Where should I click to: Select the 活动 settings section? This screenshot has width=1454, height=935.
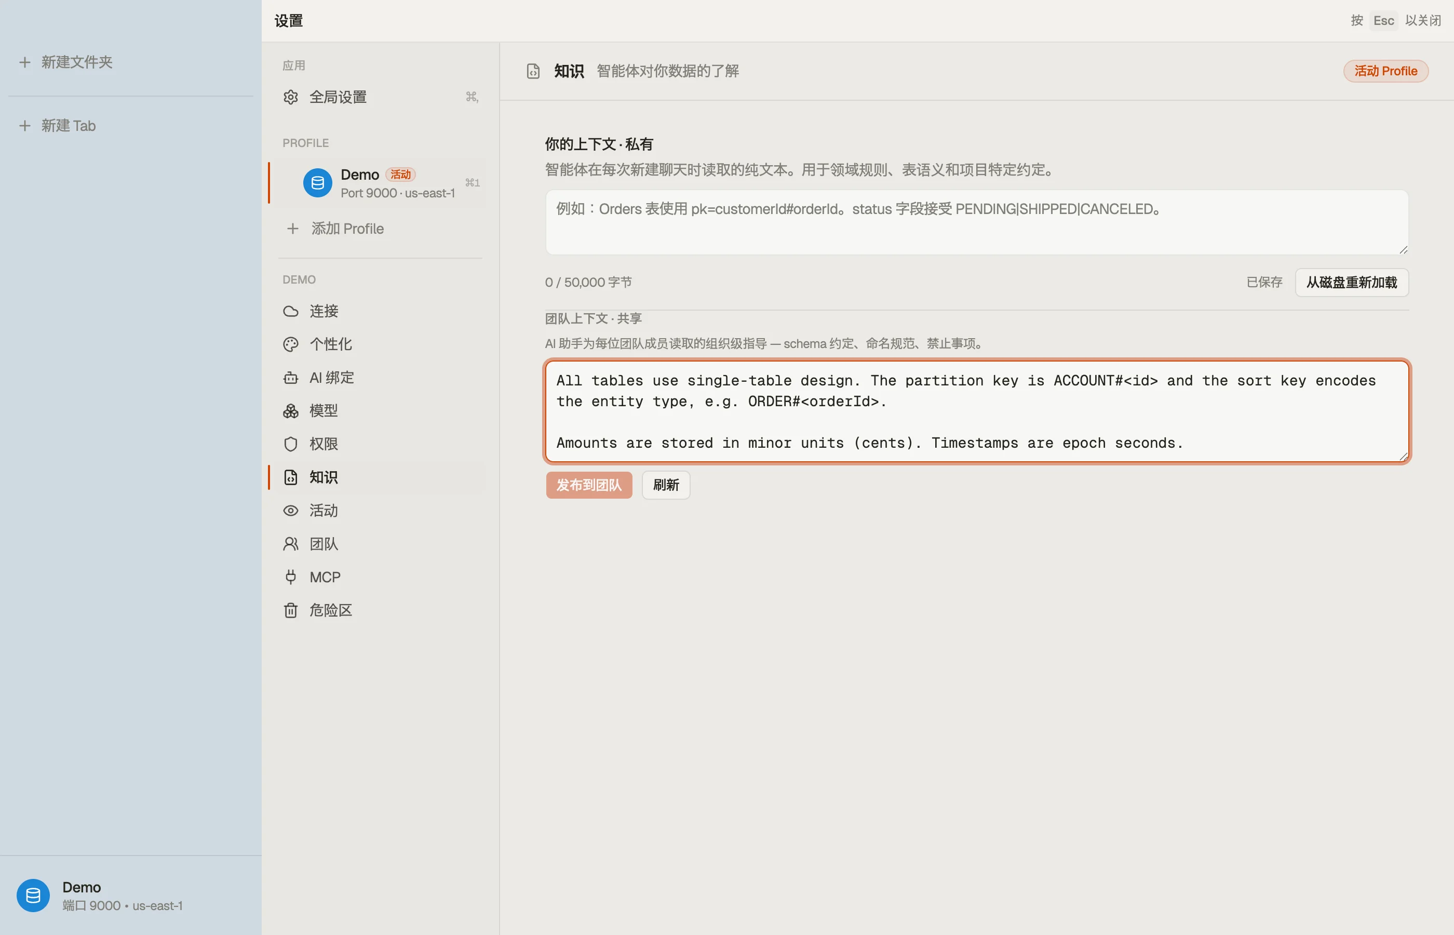point(380,511)
